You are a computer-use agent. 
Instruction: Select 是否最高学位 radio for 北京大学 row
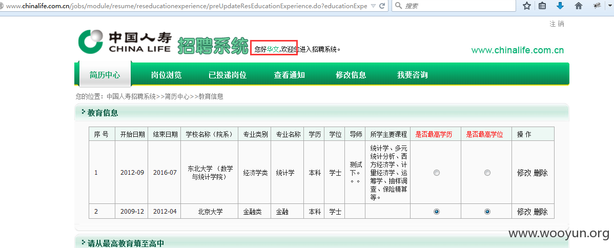487,212
